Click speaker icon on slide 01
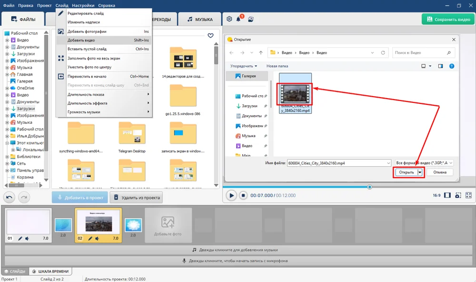 (27, 238)
